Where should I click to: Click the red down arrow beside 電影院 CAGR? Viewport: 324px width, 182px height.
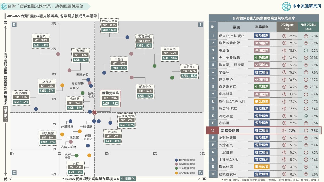click(x=306, y=50)
